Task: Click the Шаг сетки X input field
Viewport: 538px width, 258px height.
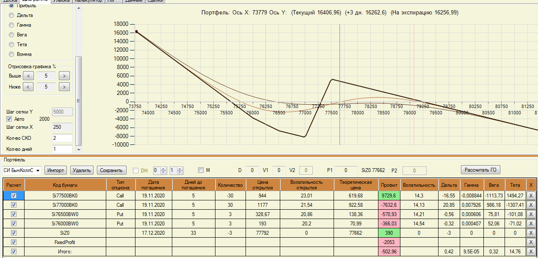Action: point(62,127)
